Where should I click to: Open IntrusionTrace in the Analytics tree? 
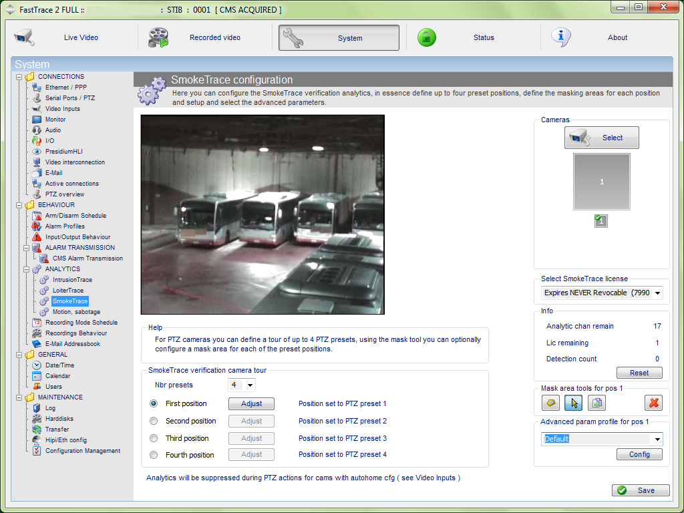pos(72,280)
